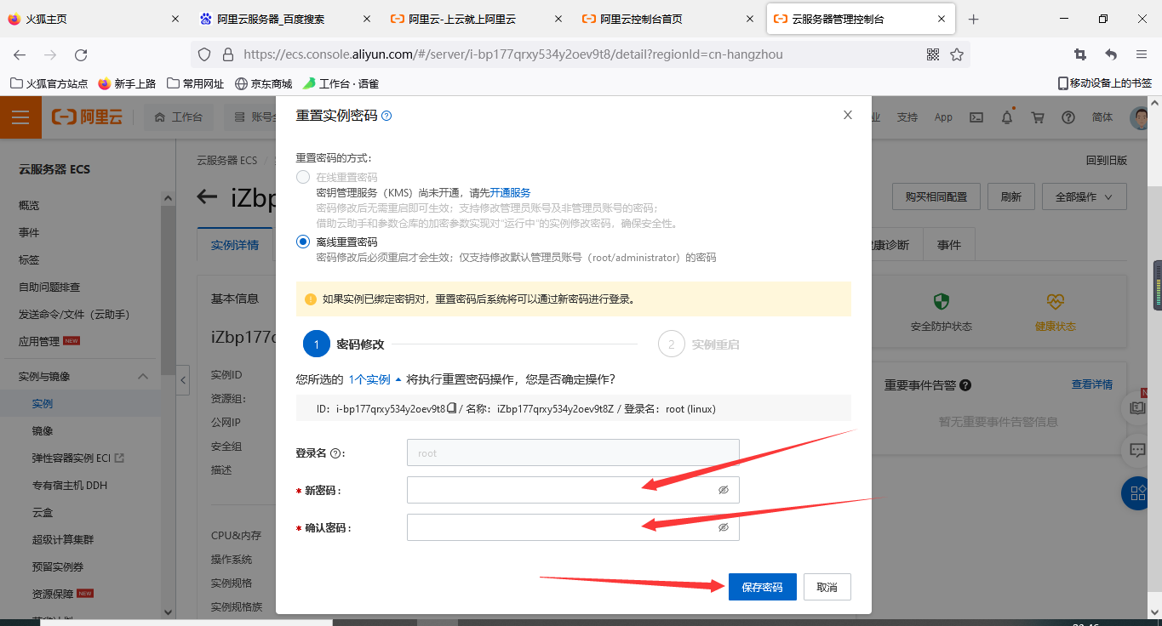Open the 火狐官方站点 bookmark folder
Image resolution: width=1162 pixels, height=626 pixels.
(49, 83)
